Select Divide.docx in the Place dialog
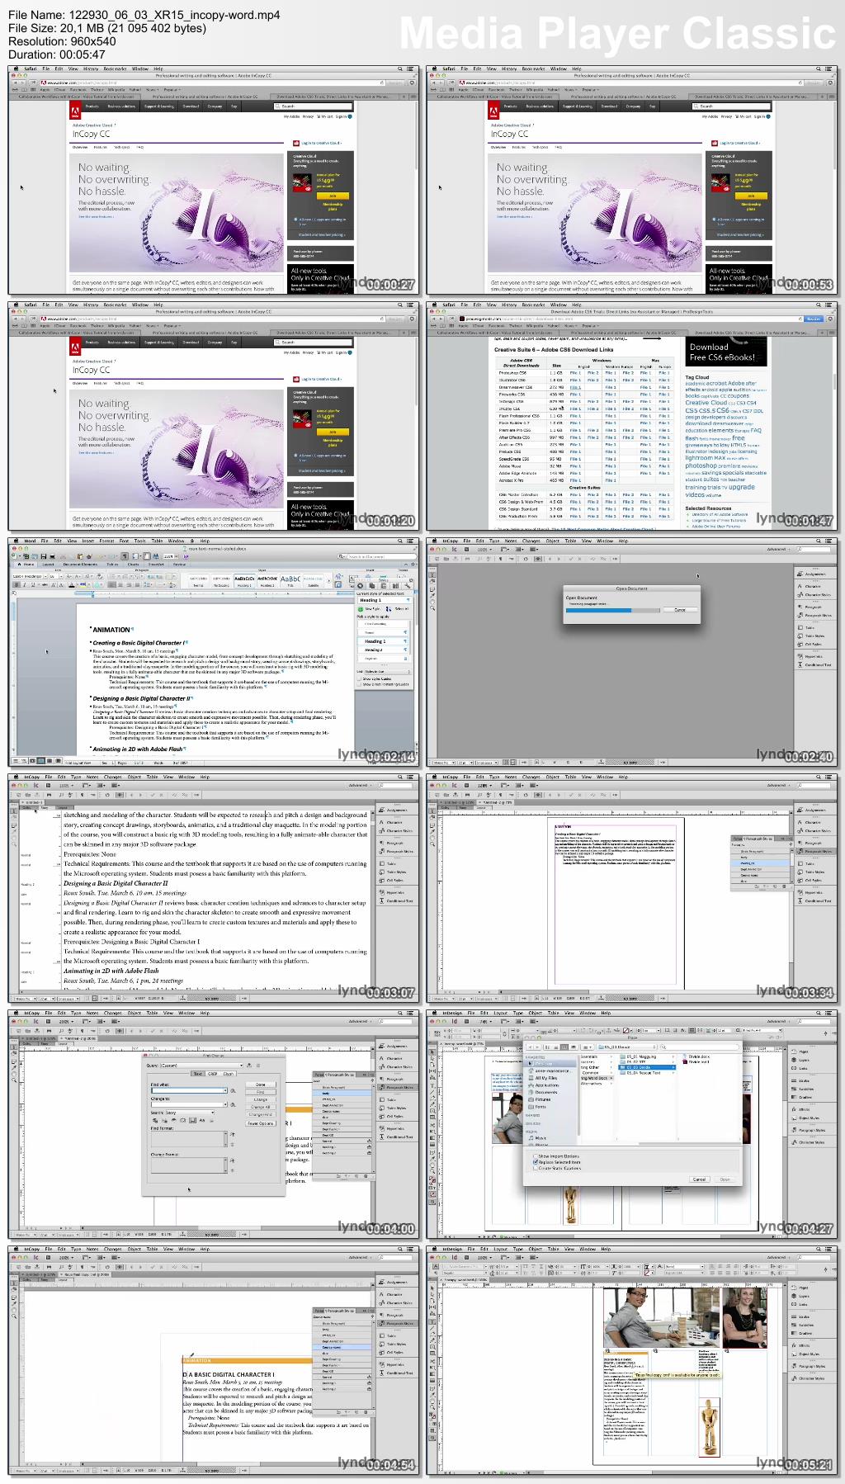This screenshot has height=1484, width=845. [x=697, y=1056]
